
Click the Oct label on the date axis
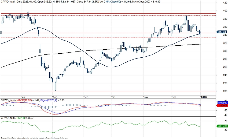tap(113, 97)
